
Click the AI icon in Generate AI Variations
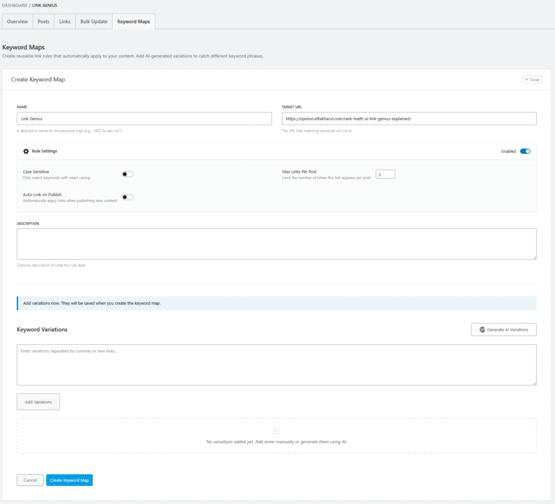(482, 329)
